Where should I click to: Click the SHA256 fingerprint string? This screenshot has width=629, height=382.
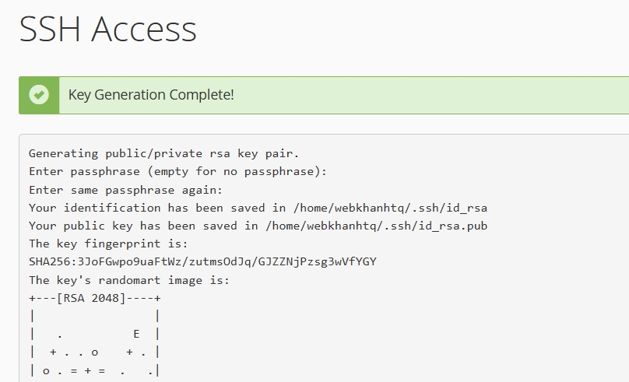pyautogui.click(x=202, y=261)
